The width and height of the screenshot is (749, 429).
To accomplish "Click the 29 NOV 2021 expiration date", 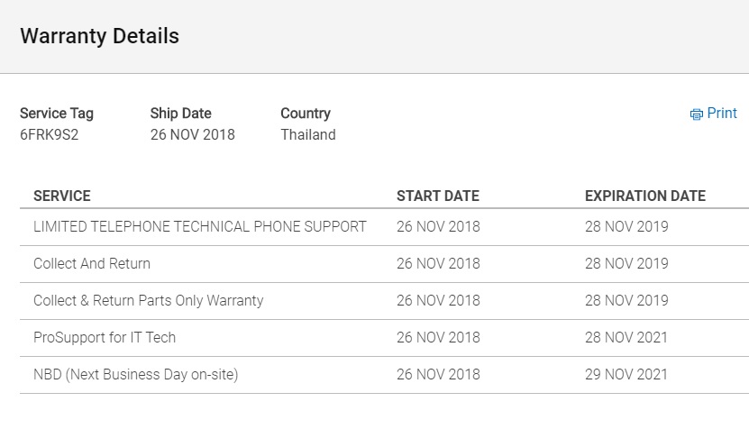I will [x=626, y=375].
